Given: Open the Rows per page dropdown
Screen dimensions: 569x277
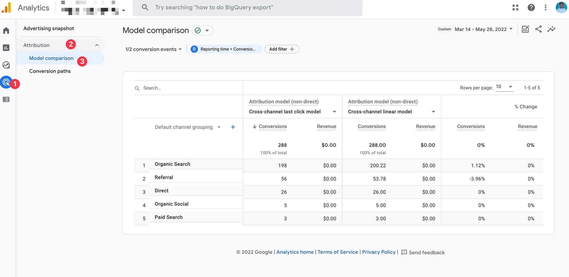Looking at the screenshot, I should tap(504, 87).
